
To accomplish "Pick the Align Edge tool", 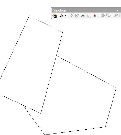I will pyautogui.click(x=83, y=16).
